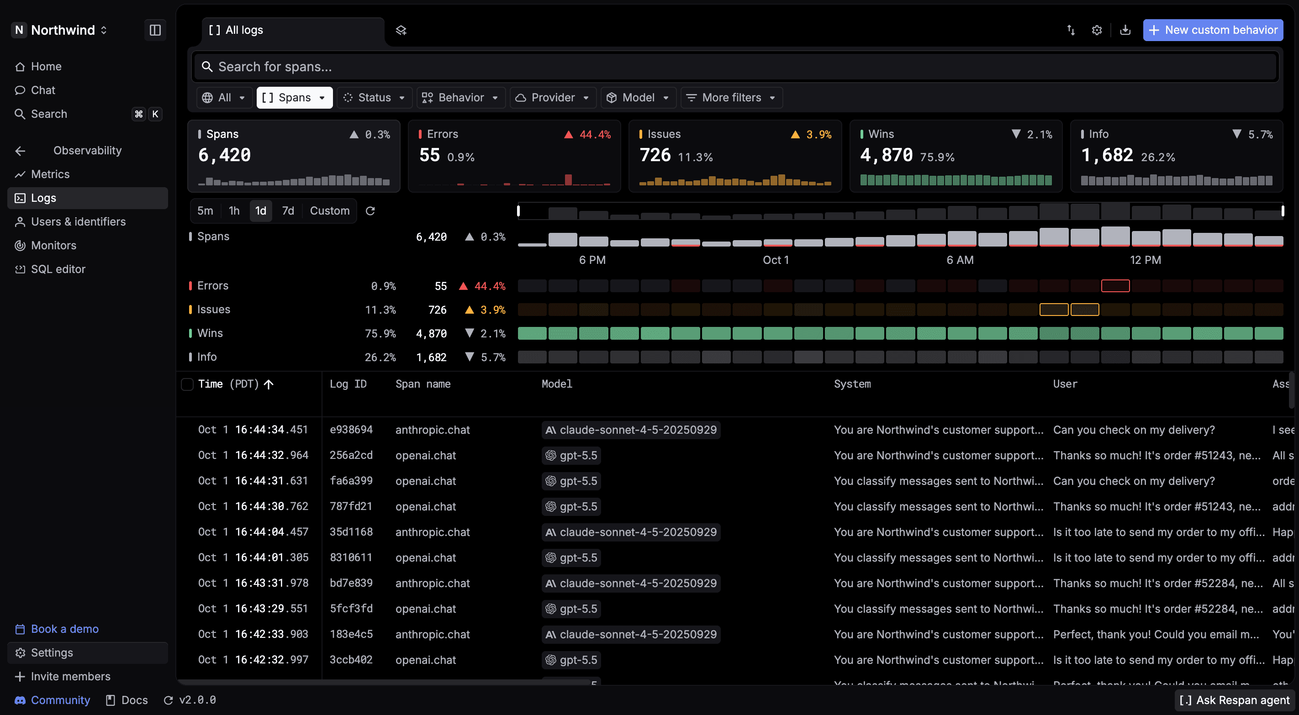
Task: Click the highlighted red Errors timeline cell
Action: (1115, 286)
